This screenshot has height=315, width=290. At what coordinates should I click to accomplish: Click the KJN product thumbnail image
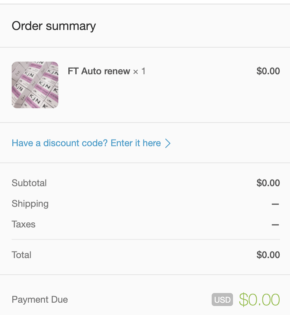coord(35,85)
